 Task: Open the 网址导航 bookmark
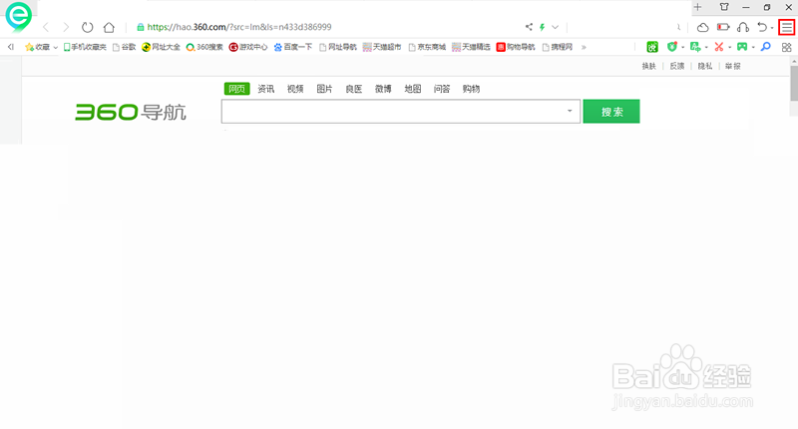pos(338,47)
